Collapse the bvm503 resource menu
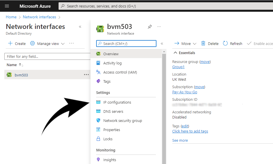Screen dimensions: 273x164 162,44
